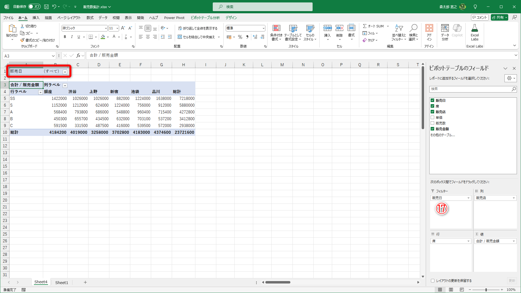The image size is (521, 293).
Task: Enable the defer layout update checkbox
Action: 433,281
